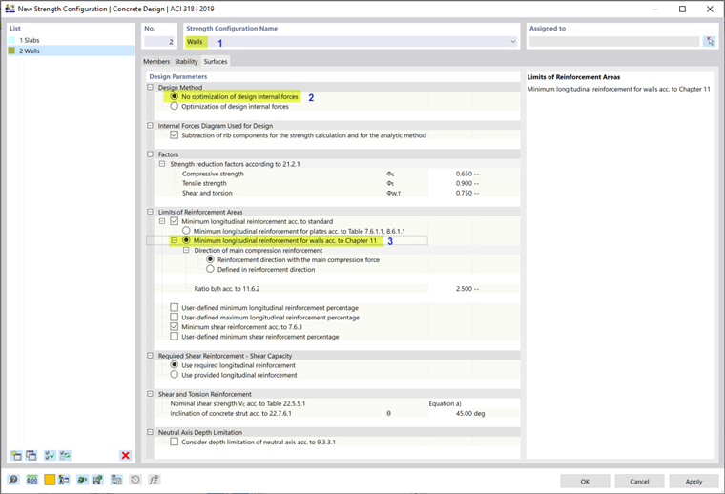The height and width of the screenshot is (494, 725).
Task: Choose 'Defined in reinforcement direction' radio
Action: pyautogui.click(x=211, y=269)
